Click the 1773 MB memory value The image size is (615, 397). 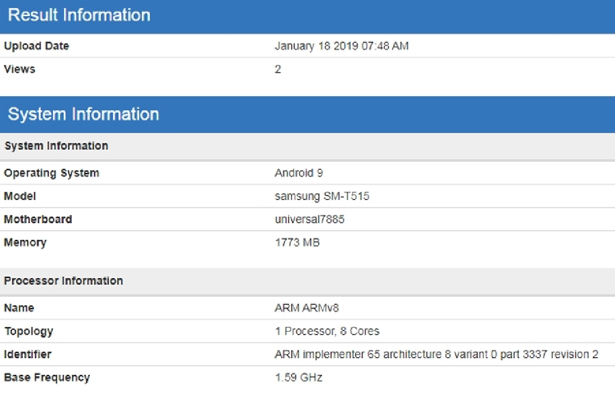tap(297, 242)
